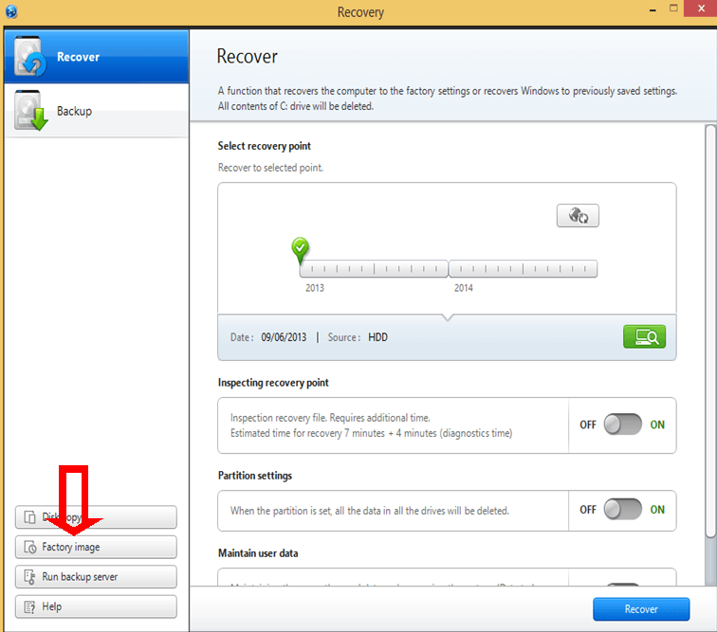717x632 pixels.
Task: Open the Backup section in the sidebar
Action: tap(95, 112)
